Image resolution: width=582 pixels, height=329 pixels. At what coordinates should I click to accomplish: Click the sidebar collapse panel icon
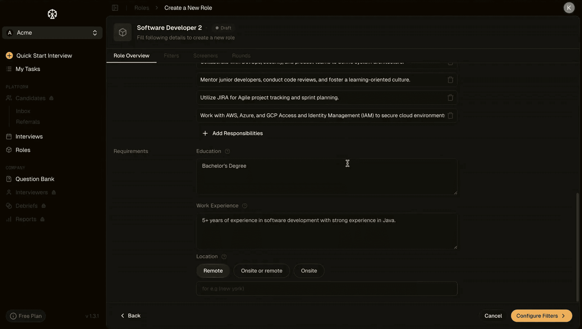[115, 8]
